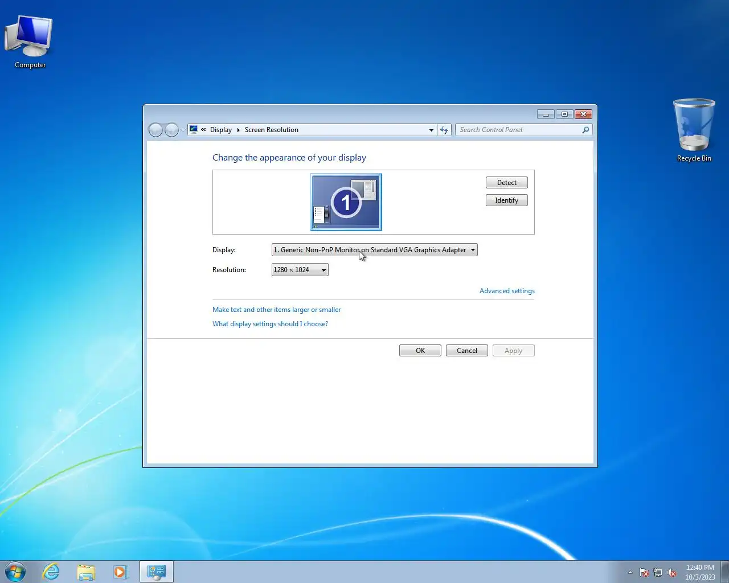Open the Display monitor dropdown
Image resolution: width=729 pixels, height=583 pixels.
pos(374,250)
